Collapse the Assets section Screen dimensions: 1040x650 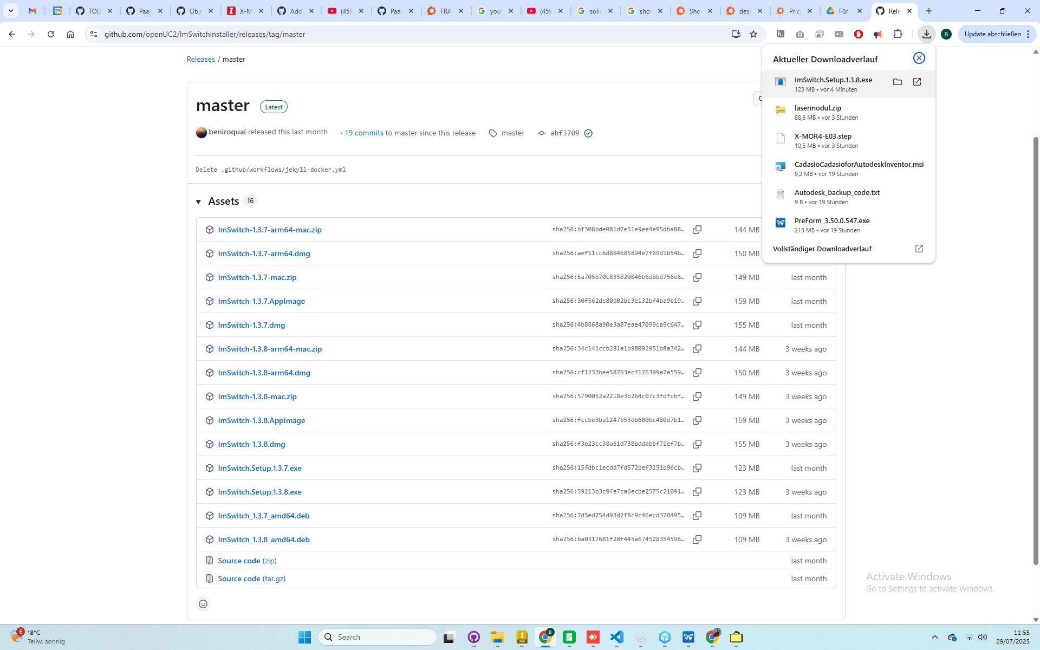point(198,201)
